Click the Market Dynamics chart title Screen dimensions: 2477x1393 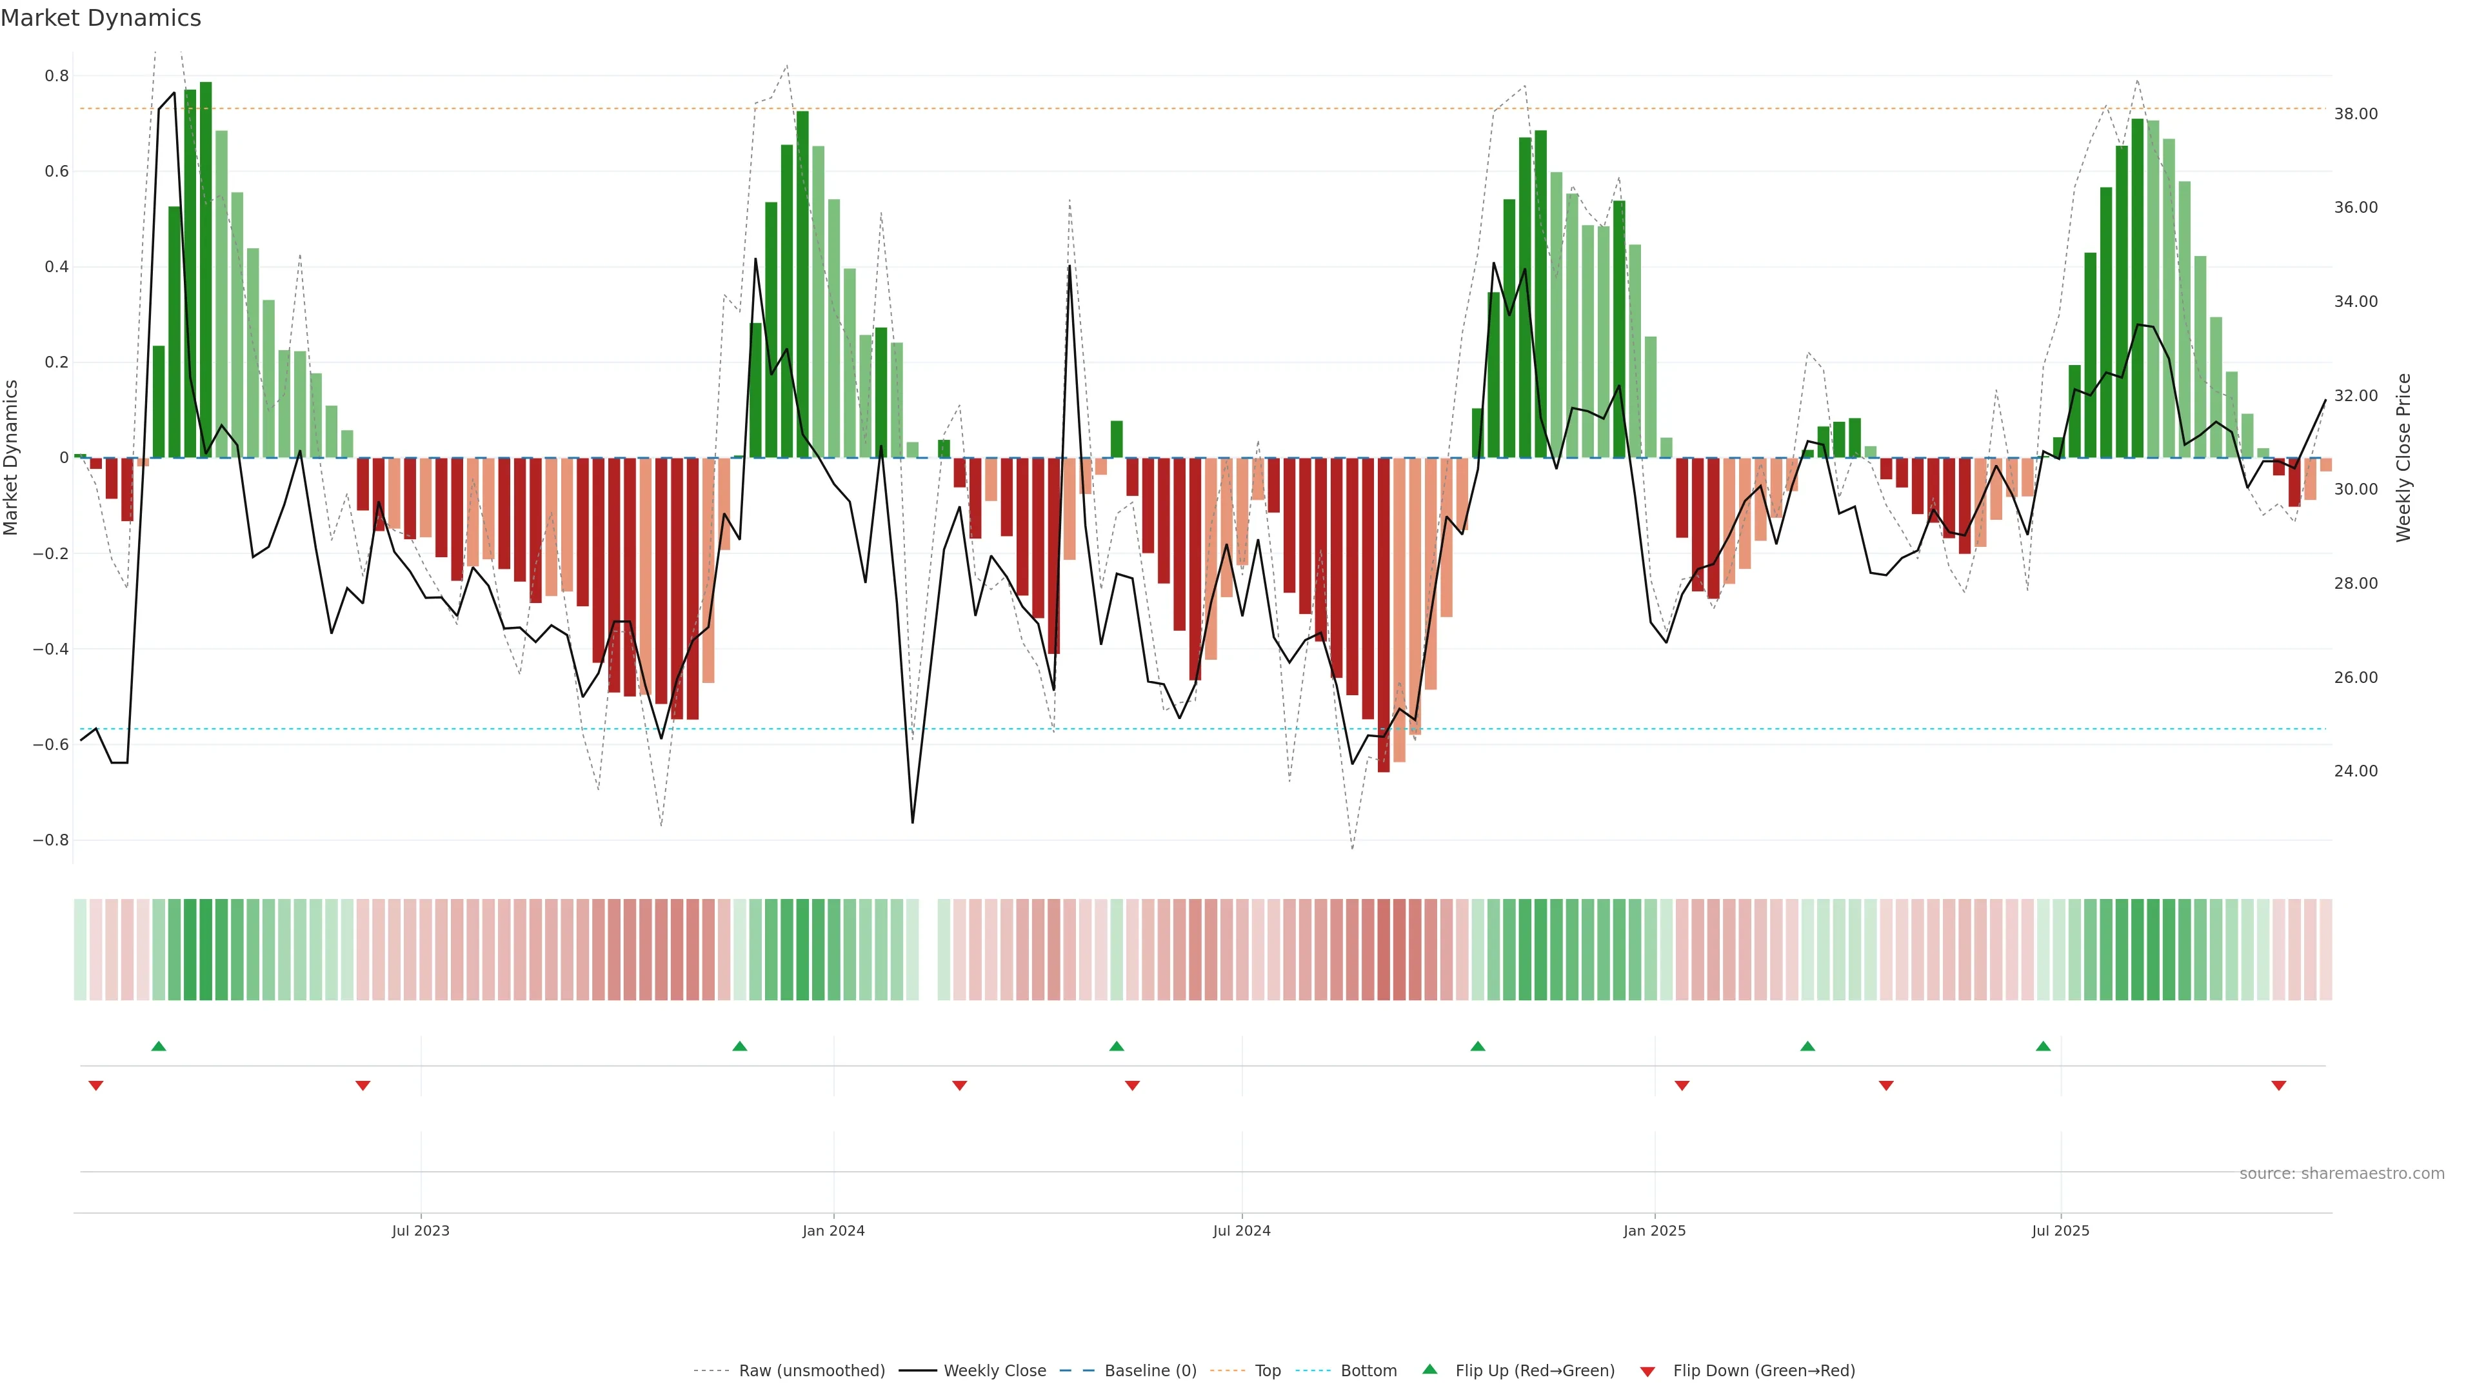coord(101,18)
